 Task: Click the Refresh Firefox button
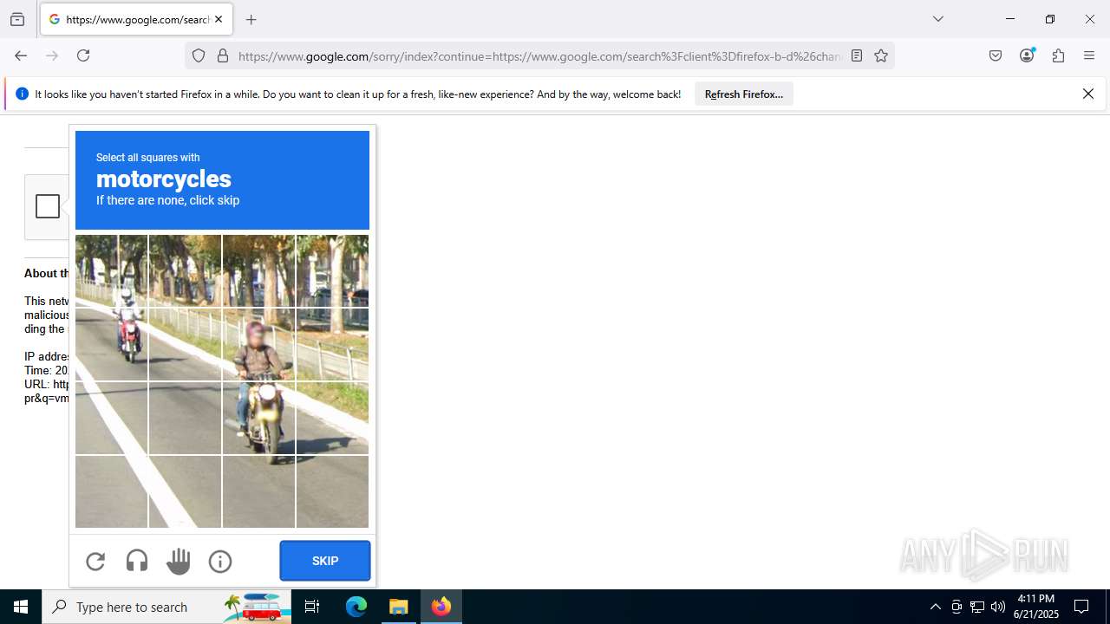pyautogui.click(x=744, y=94)
